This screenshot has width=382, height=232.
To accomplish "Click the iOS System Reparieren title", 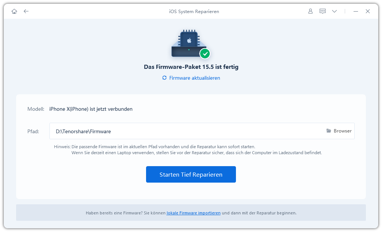I will (194, 12).
